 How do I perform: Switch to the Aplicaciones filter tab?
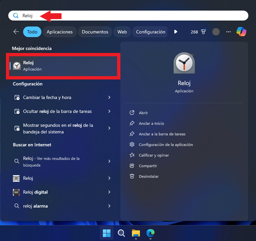click(x=60, y=32)
